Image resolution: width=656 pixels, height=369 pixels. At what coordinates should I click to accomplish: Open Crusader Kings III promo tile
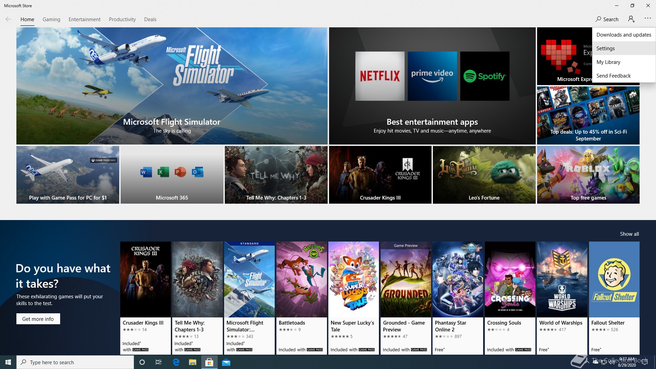[x=380, y=175]
